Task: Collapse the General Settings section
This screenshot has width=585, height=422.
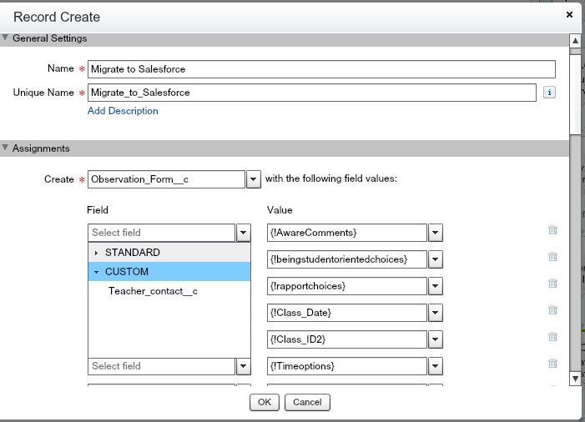Action: pos(6,38)
